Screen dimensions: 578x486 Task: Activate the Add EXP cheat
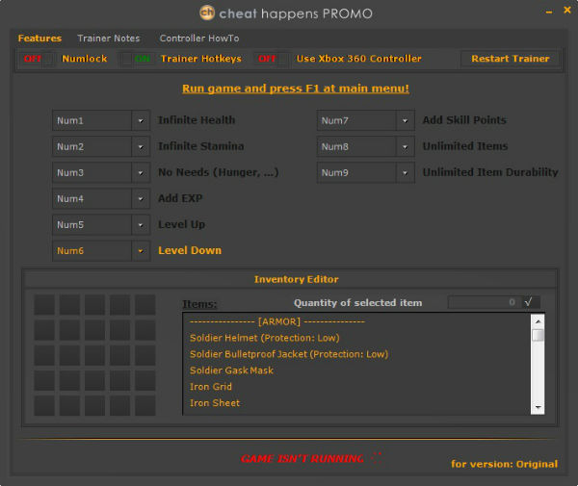pyautogui.click(x=180, y=198)
